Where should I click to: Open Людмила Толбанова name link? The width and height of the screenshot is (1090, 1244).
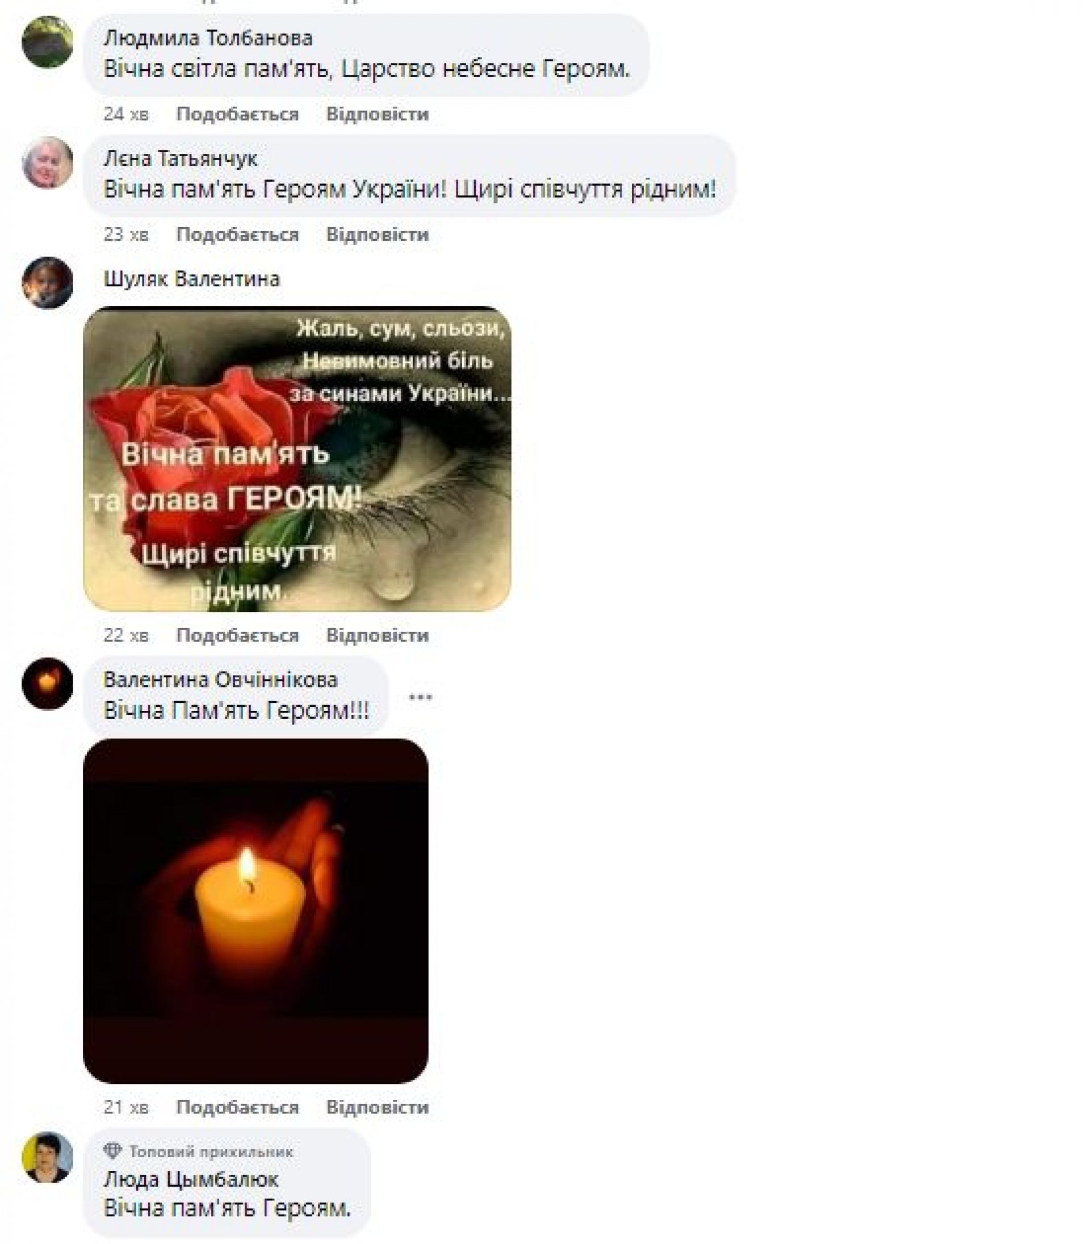[208, 38]
